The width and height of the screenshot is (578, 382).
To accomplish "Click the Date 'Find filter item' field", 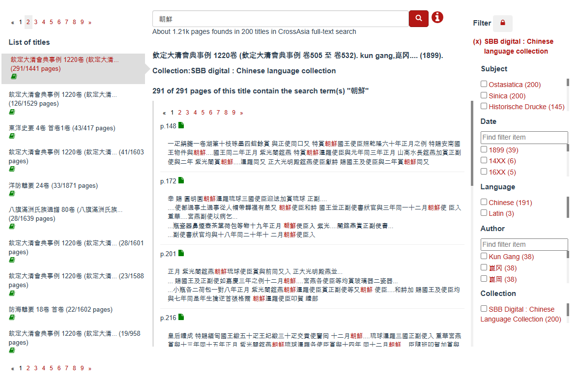I will (524, 137).
